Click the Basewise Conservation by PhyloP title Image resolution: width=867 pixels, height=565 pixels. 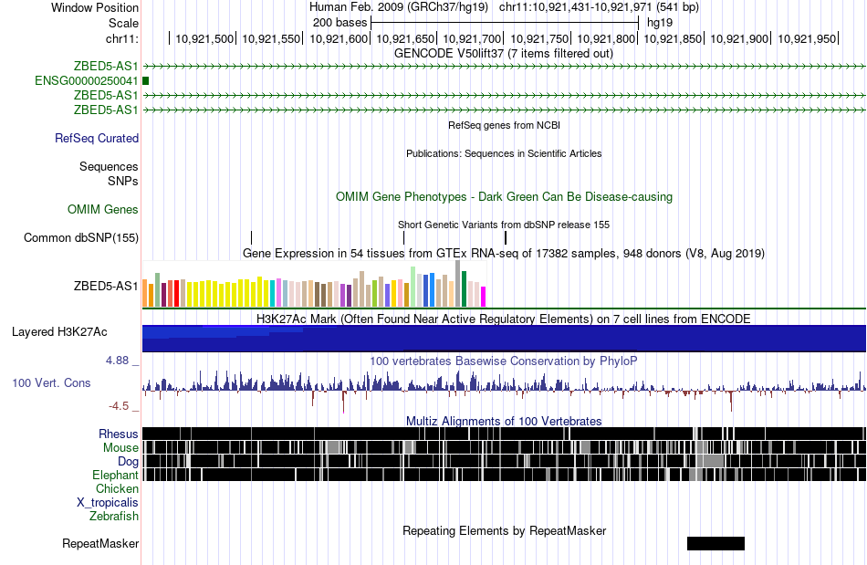point(504,361)
